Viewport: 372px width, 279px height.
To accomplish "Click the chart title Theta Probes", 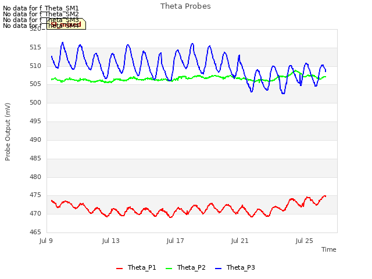I will pyautogui.click(x=185, y=6).
